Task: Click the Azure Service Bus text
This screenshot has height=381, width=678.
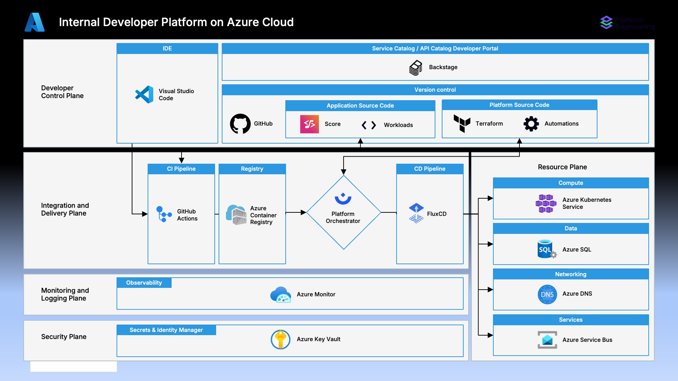Action: coord(587,340)
